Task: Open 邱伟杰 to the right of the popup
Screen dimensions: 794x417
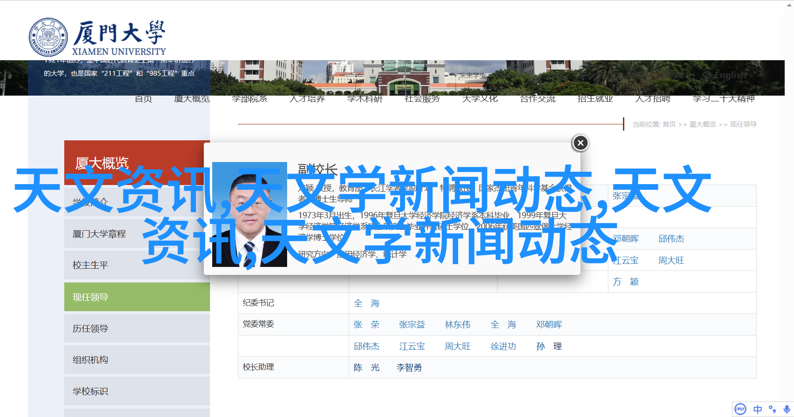Action: tap(671, 239)
